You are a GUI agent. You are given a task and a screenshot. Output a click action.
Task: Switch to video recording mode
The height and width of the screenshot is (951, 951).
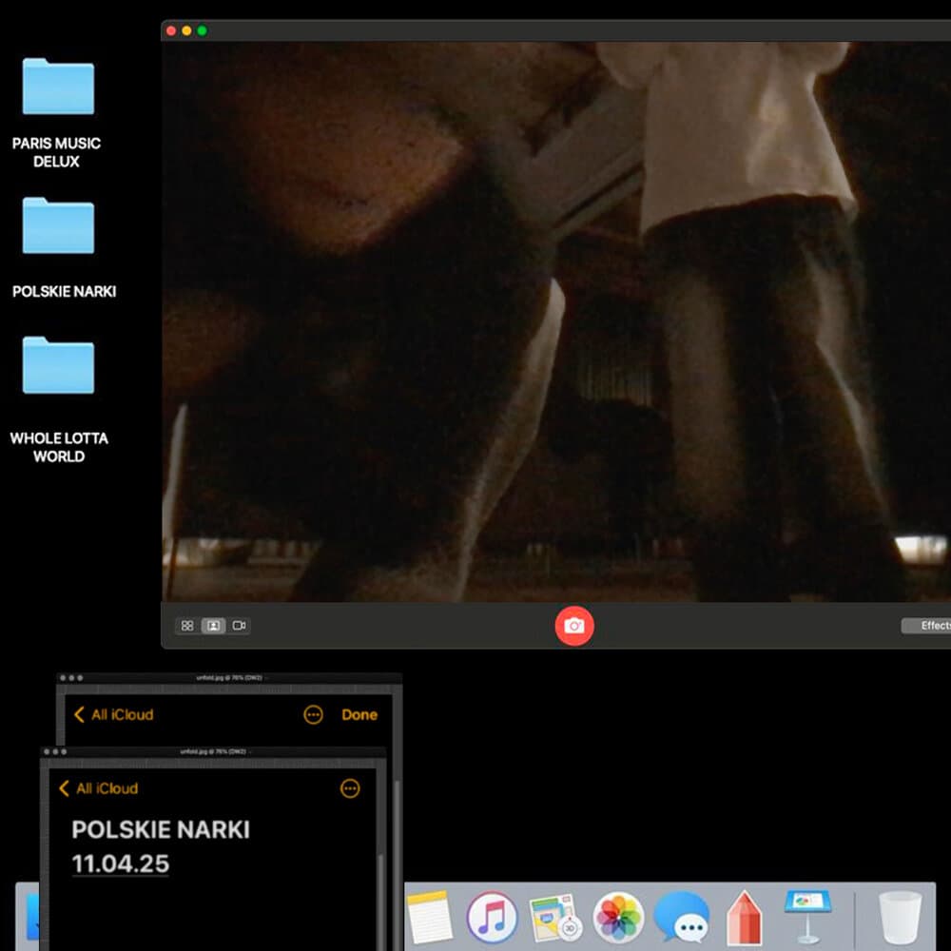[x=239, y=626]
